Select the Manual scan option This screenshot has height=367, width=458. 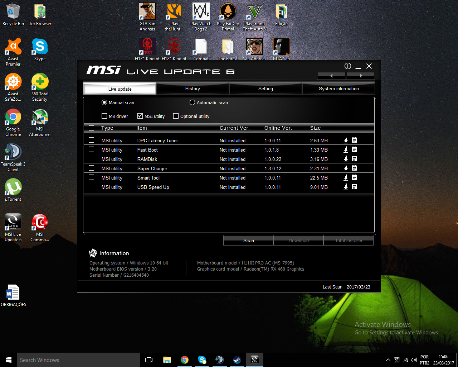click(118, 103)
